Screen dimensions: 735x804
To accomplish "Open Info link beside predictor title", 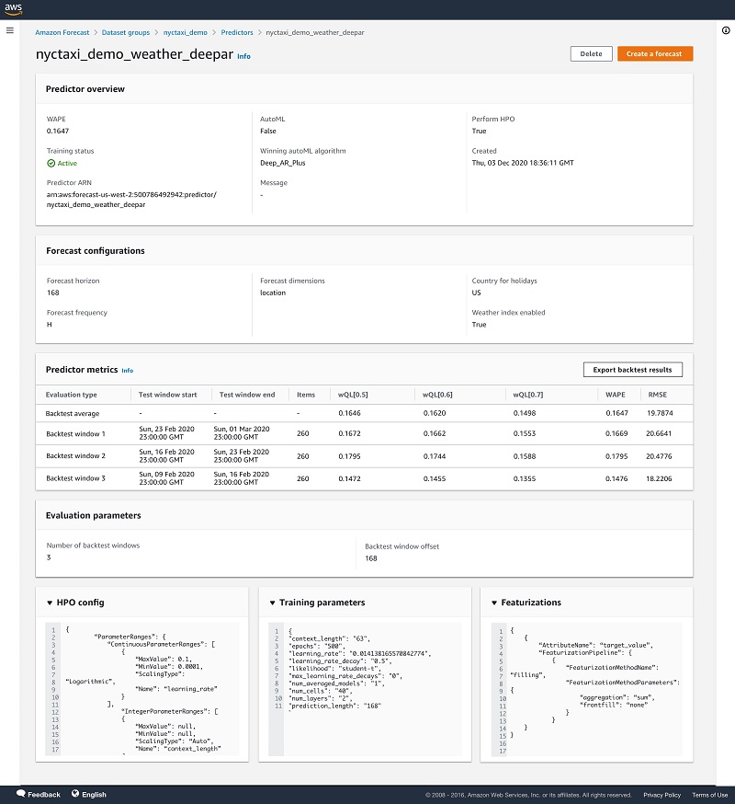I will pyautogui.click(x=243, y=56).
